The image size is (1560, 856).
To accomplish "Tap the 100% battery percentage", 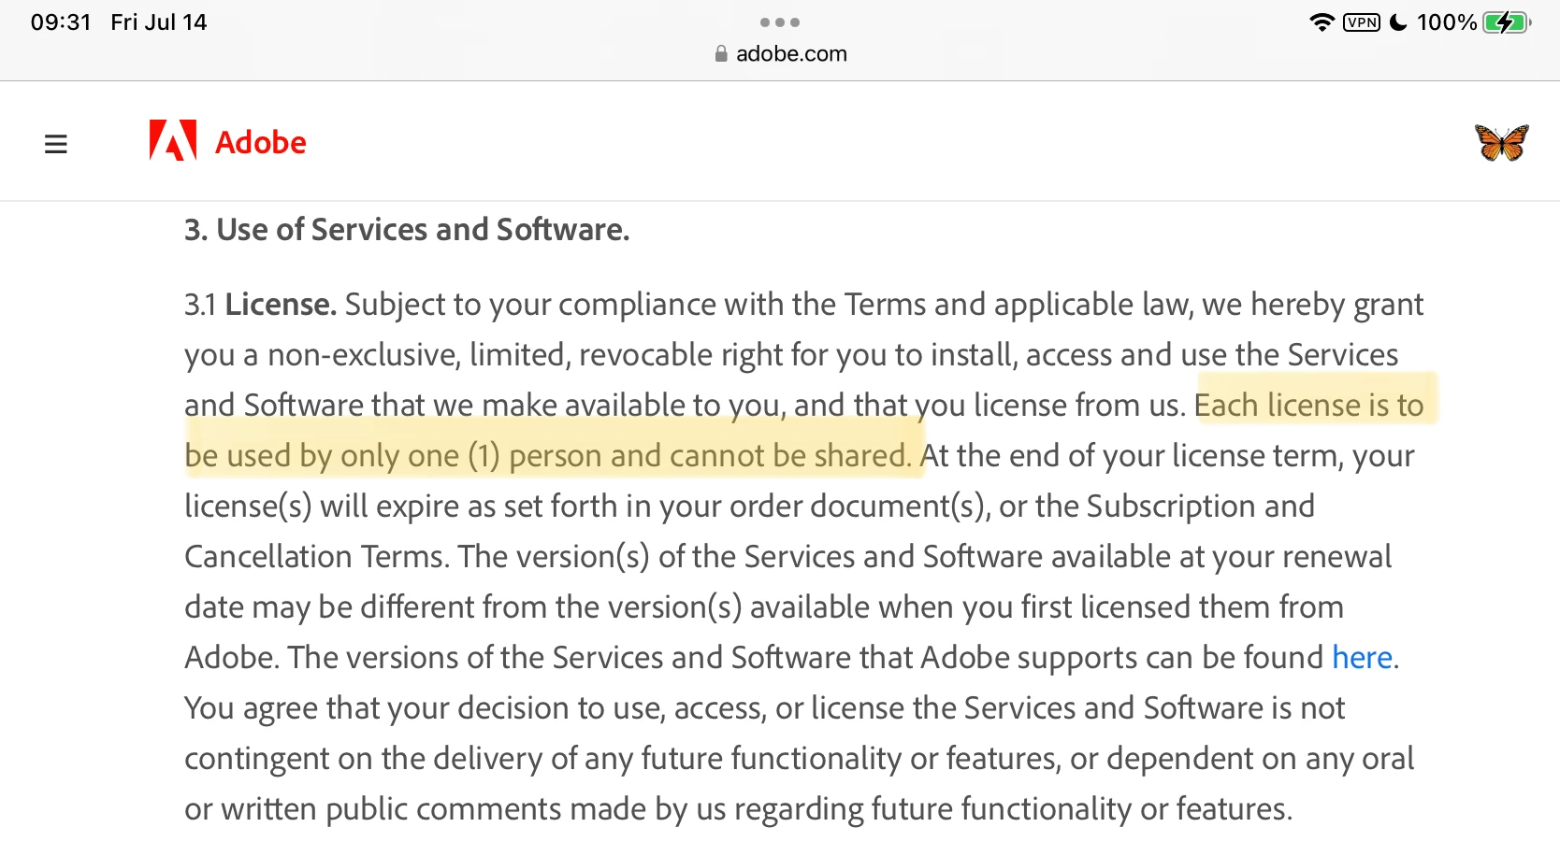I will [1447, 22].
